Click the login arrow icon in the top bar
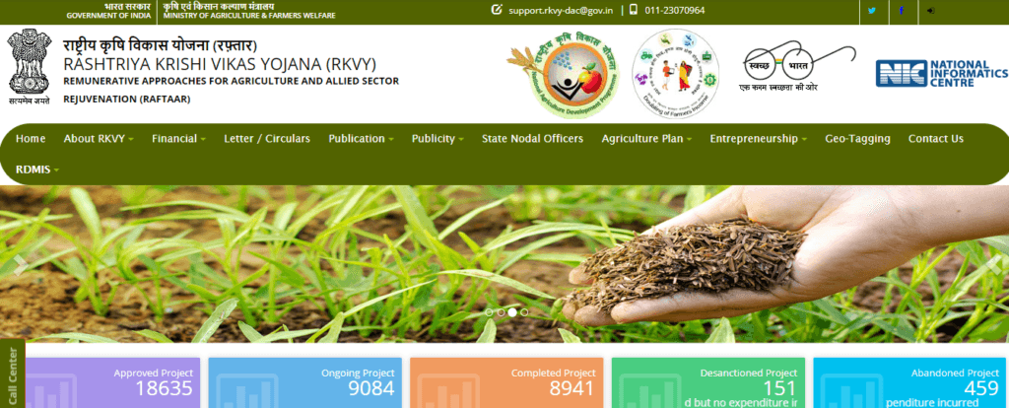Screen dimensions: 1009x408 click(x=931, y=10)
